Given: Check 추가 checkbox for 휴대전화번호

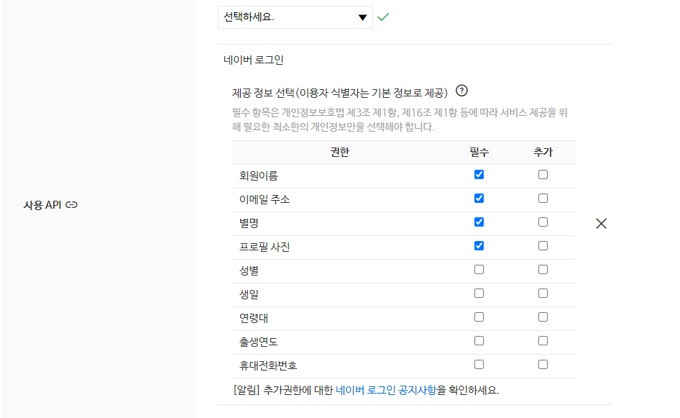Looking at the screenshot, I should click(x=543, y=365).
